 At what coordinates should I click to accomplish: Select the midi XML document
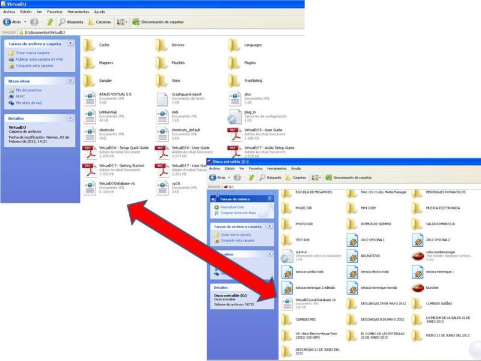[x=176, y=116]
